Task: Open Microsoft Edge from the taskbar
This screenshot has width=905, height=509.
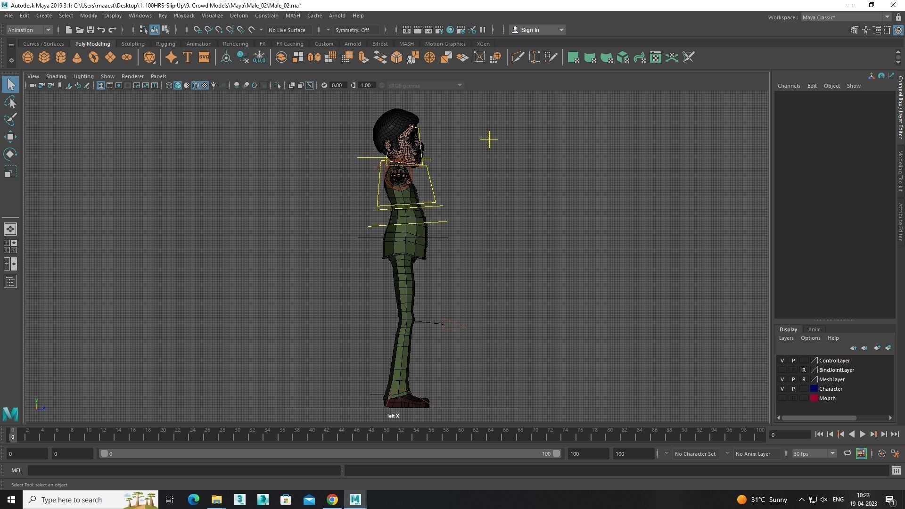Action: [x=193, y=500]
